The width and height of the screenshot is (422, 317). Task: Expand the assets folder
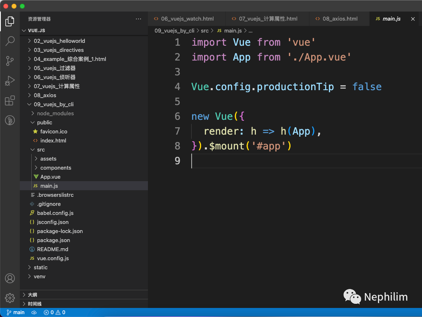click(84, 158)
